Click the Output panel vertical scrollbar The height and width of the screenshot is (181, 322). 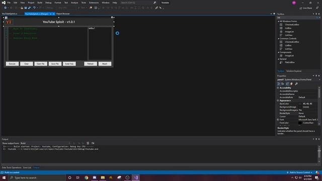tap(319, 154)
